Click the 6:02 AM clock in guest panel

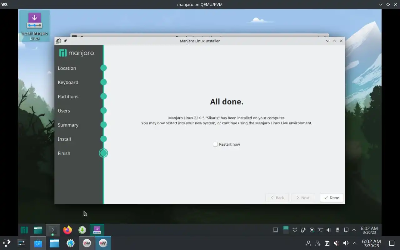tap(369, 230)
